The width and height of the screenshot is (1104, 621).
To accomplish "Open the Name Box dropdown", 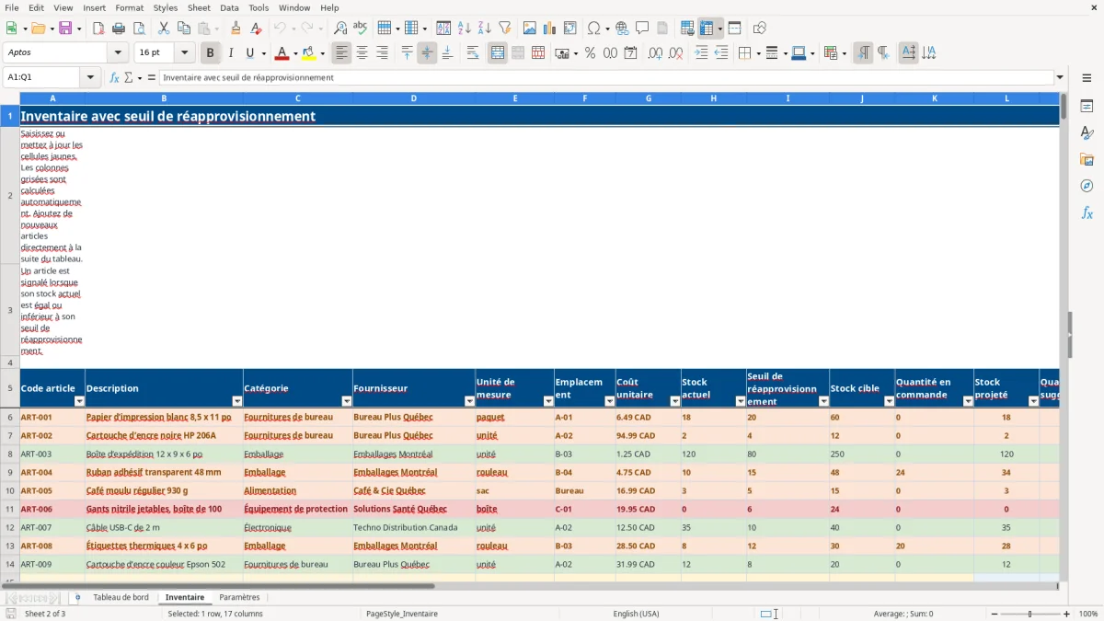I will pos(90,77).
